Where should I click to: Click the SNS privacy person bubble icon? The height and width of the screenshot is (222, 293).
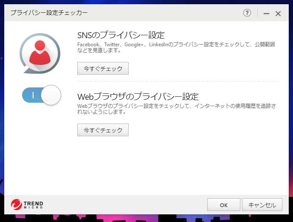(39, 53)
